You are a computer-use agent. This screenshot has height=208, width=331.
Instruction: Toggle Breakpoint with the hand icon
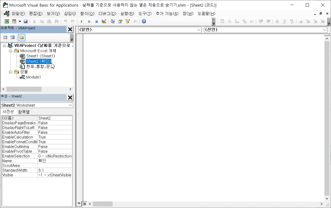pos(277,21)
